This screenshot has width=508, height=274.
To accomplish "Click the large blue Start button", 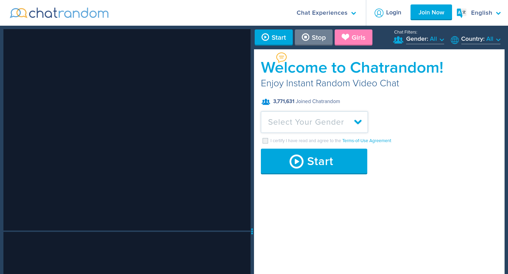I will (314, 161).
